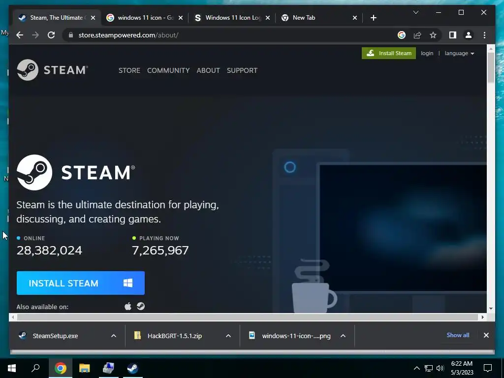Screen dimensions: 504x378
Task: Click the Steam icon in taskbar
Action: 133,368
